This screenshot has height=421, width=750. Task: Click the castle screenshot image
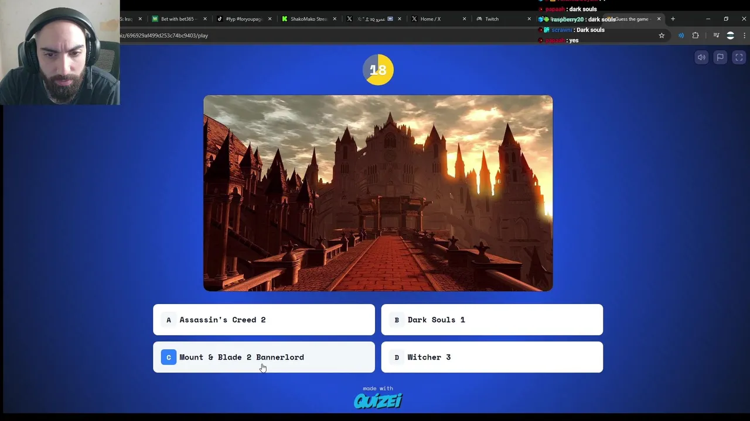tap(378, 193)
